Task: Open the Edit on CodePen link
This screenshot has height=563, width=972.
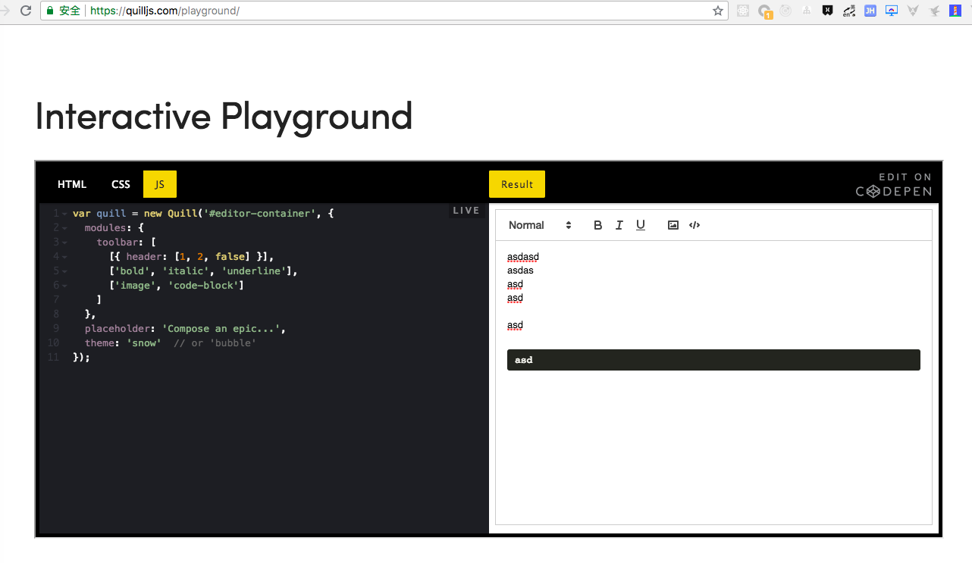Action: pyautogui.click(x=894, y=185)
